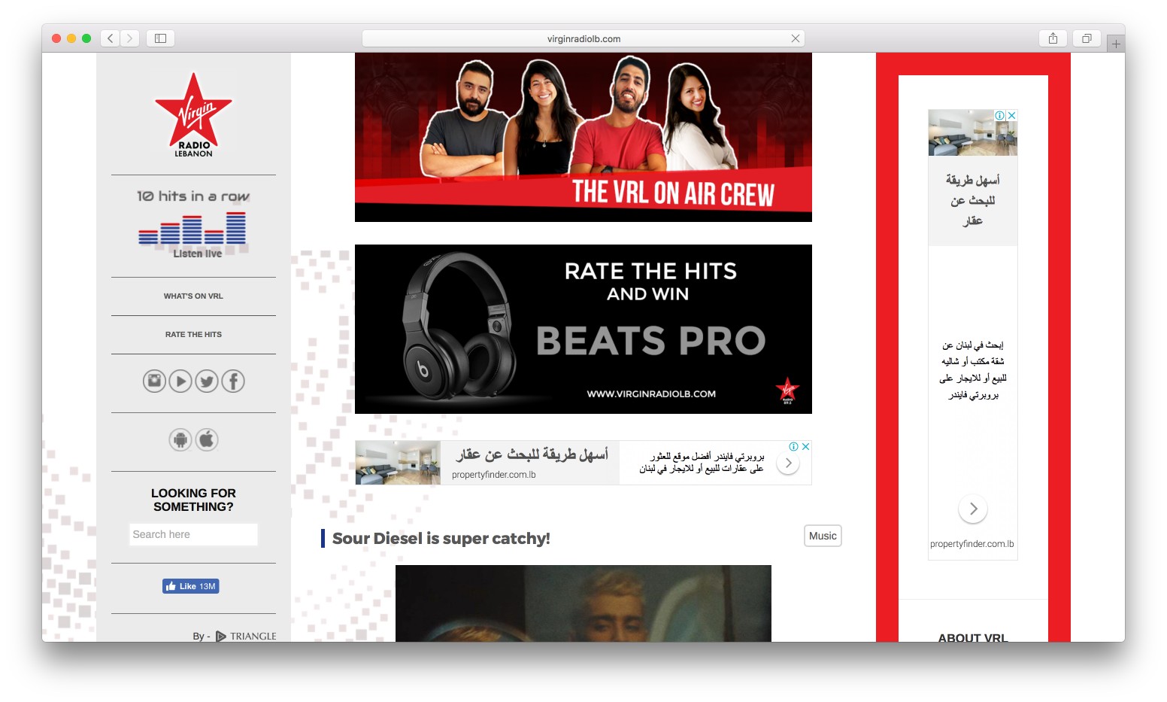Open the Instagram social icon

coord(154,381)
